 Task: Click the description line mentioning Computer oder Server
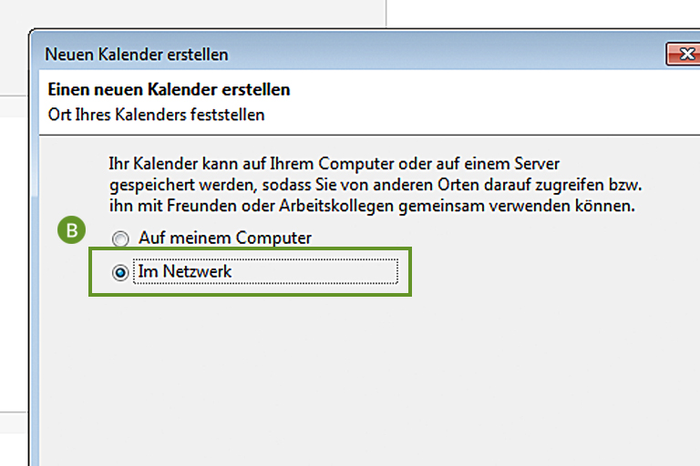(x=334, y=164)
